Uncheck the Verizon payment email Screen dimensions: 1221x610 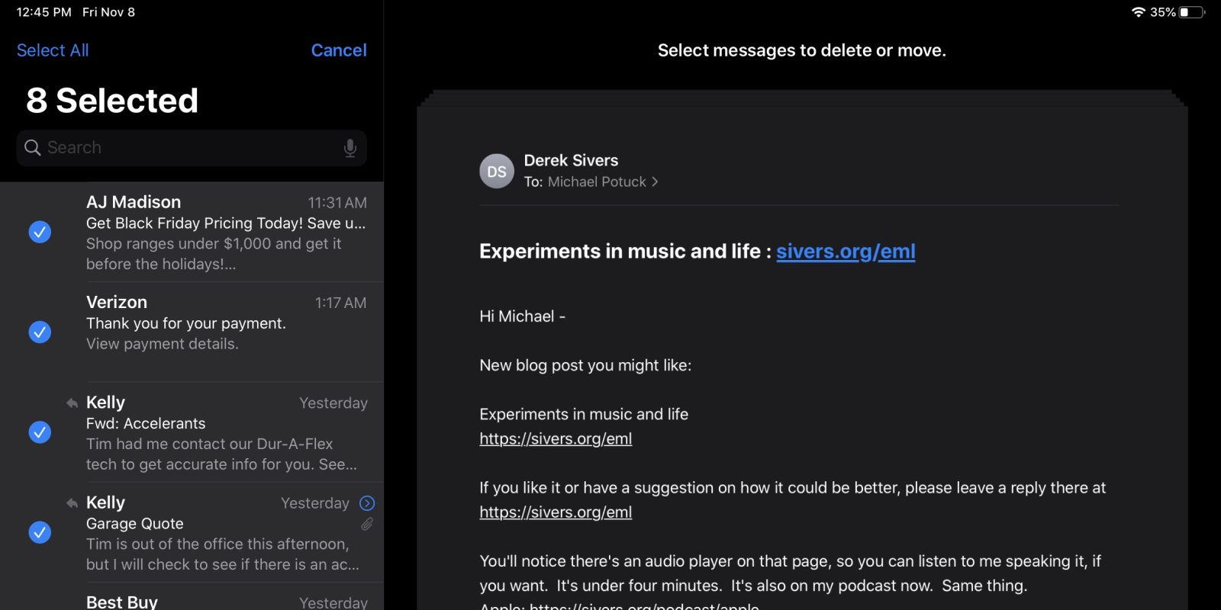point(40,332)
